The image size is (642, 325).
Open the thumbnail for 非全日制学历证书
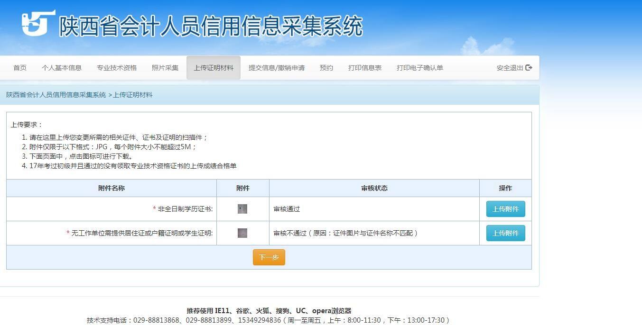point(242,208)
